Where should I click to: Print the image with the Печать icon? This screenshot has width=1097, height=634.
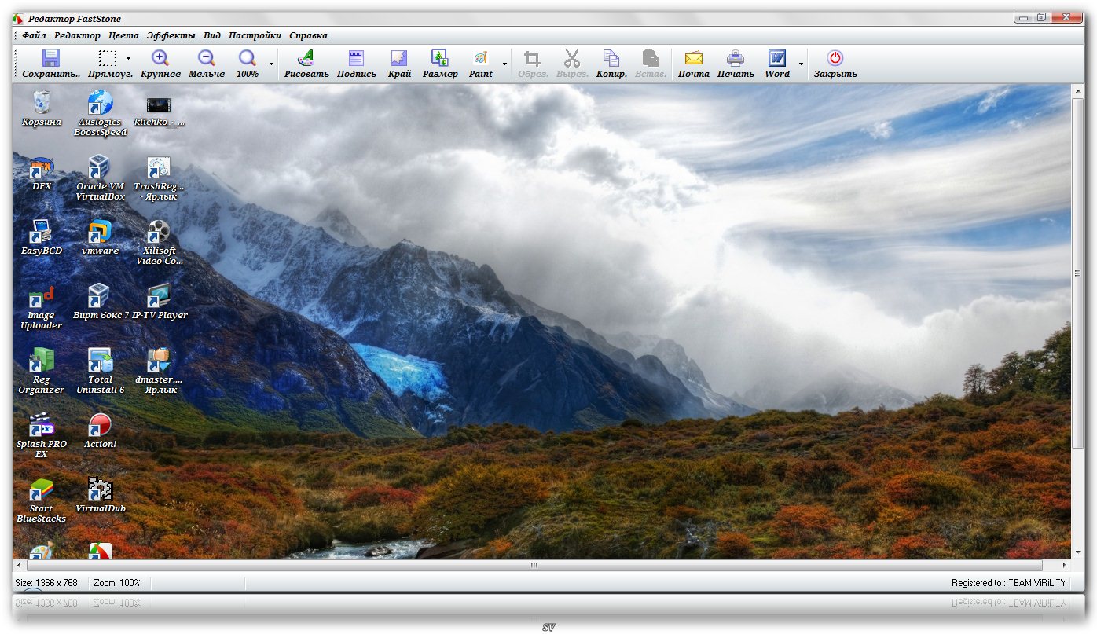[736, 59]
